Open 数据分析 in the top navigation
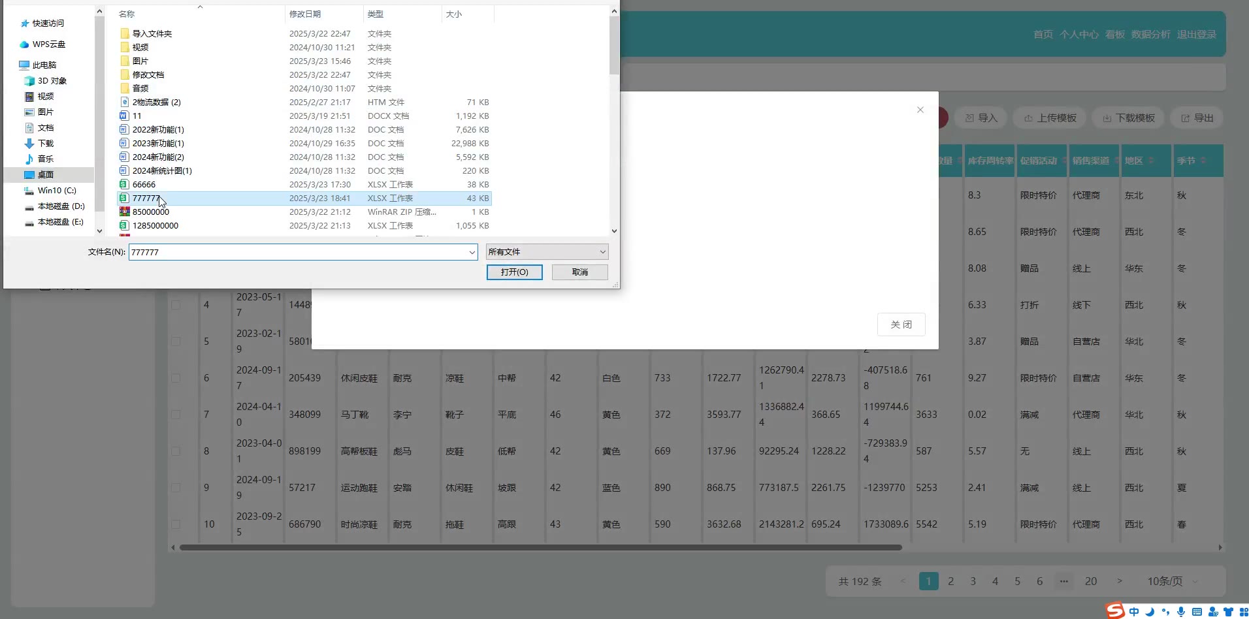The height and width of the screenshot is (619, 1249). pyautogui.click(x=1150, y=35)
